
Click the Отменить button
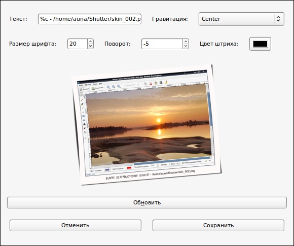(x=76, y=225)
